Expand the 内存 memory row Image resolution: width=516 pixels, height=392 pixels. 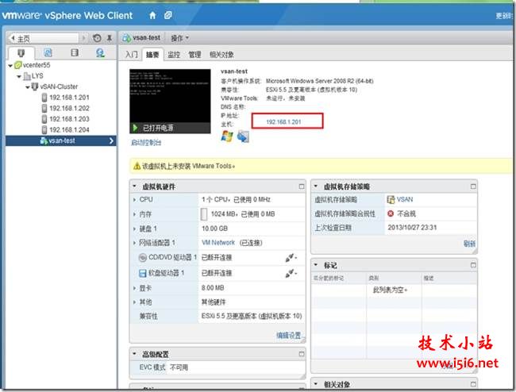[134, 214]
